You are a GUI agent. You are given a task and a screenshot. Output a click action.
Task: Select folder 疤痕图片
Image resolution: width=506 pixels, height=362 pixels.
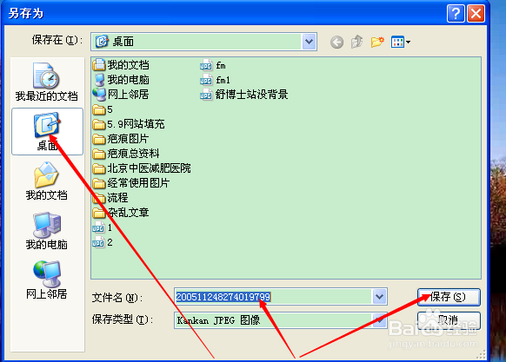[120, 139]
